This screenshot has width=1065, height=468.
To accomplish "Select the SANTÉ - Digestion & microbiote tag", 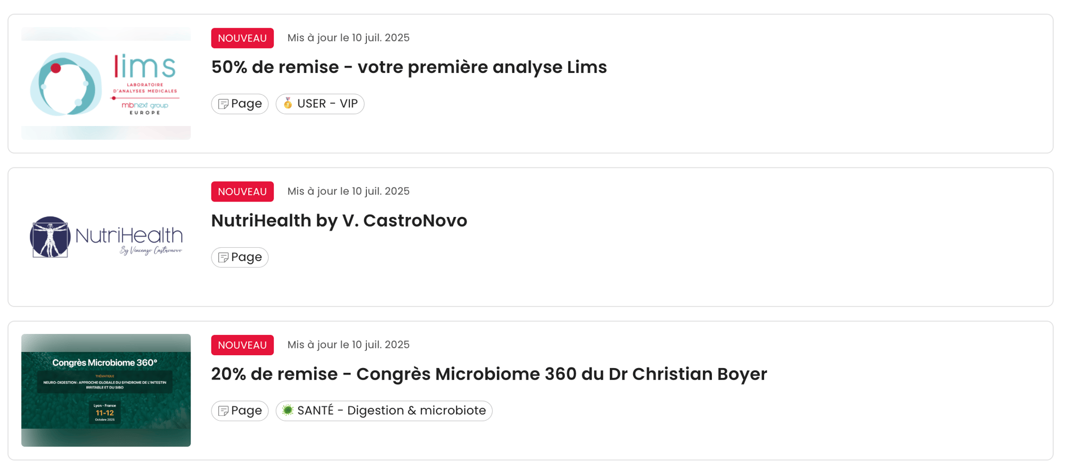I will click(x=384, y=411).
